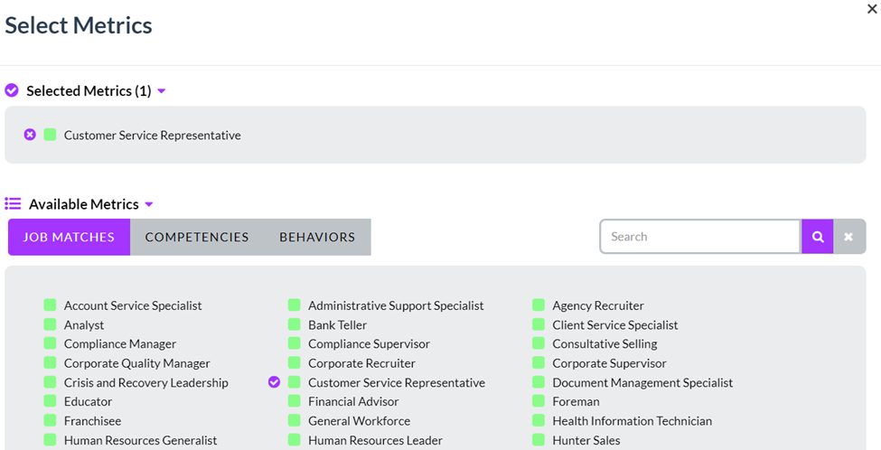Image resolution: width=881 pixels, height=450 pixels.
Task: Click green swatch beside Agency Recruiter
Action: pos(539,305)
